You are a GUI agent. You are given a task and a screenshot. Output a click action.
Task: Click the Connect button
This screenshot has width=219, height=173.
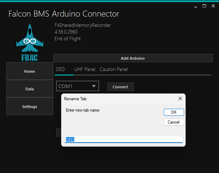(120, 87)
